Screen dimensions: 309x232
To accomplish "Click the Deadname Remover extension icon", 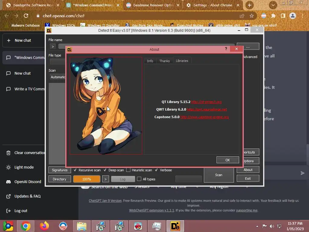I will pos(264,16).
